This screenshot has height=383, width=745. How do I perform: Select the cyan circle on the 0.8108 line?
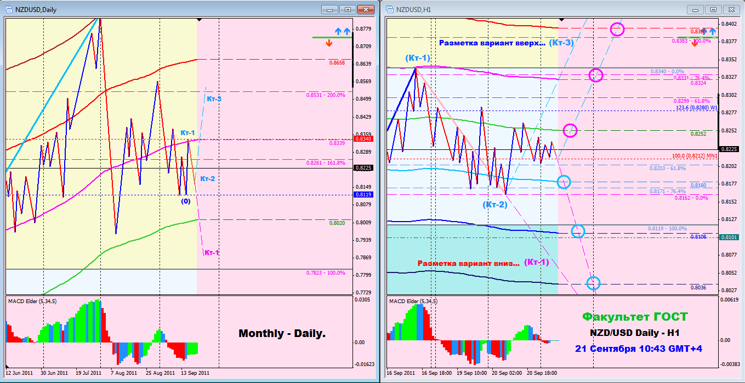click(x=578, y=231)
